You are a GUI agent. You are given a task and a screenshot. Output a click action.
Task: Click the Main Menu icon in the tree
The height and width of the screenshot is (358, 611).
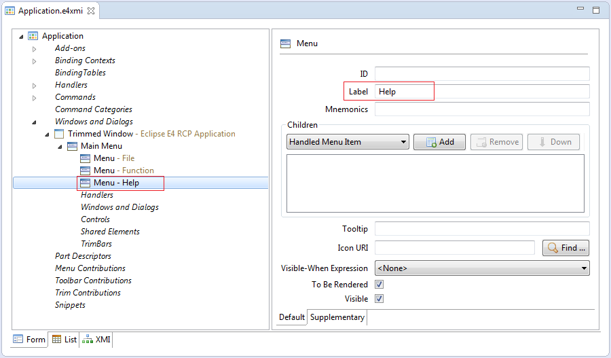click(72, 146)
